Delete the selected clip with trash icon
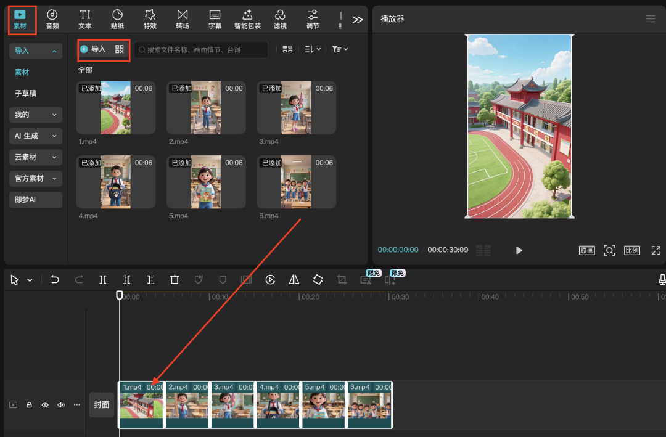This screenshot has width=666, height=437. tap(175, 280)
